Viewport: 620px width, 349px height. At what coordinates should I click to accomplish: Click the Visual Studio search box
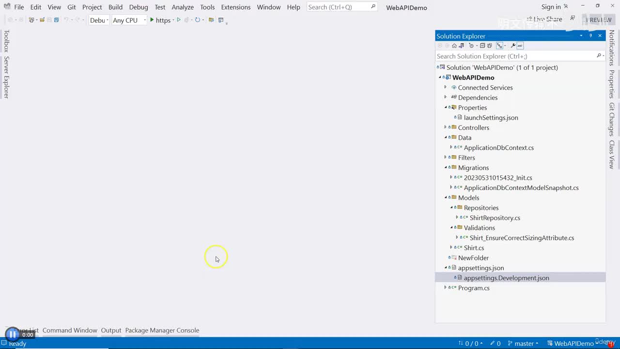pos(342,7)
